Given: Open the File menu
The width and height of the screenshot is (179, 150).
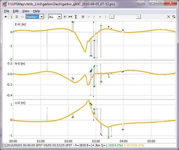Looking at the screenshot, I should tap(7, 11).
